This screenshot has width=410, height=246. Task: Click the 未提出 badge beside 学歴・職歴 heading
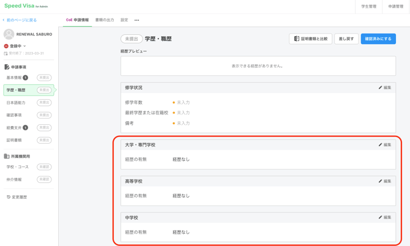pos(132,39)
